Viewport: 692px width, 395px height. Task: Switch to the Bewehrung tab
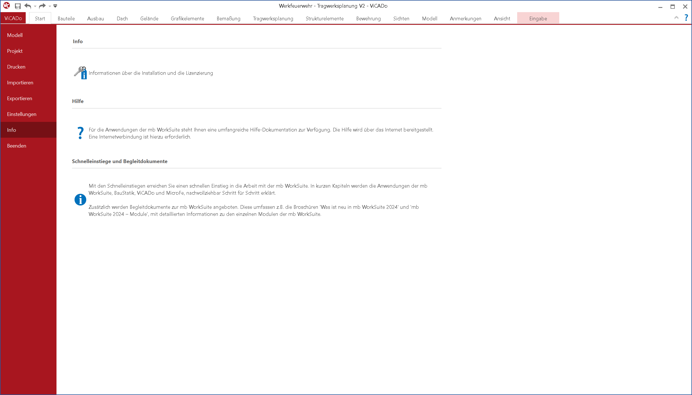368,19
